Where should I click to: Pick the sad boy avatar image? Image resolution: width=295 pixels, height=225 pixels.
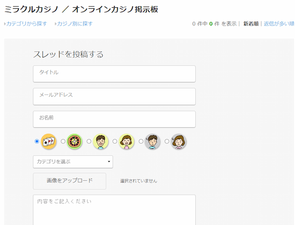tap(153, 142)
